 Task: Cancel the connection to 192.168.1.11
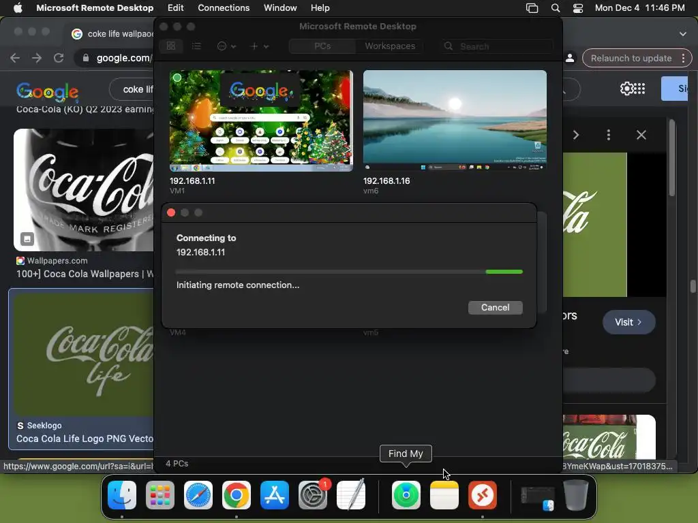tap(495, 307)
